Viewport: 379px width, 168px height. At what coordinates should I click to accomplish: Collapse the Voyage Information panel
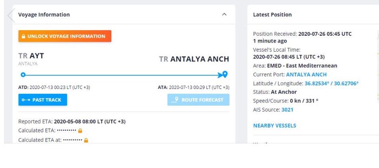(x=224, y=15)
